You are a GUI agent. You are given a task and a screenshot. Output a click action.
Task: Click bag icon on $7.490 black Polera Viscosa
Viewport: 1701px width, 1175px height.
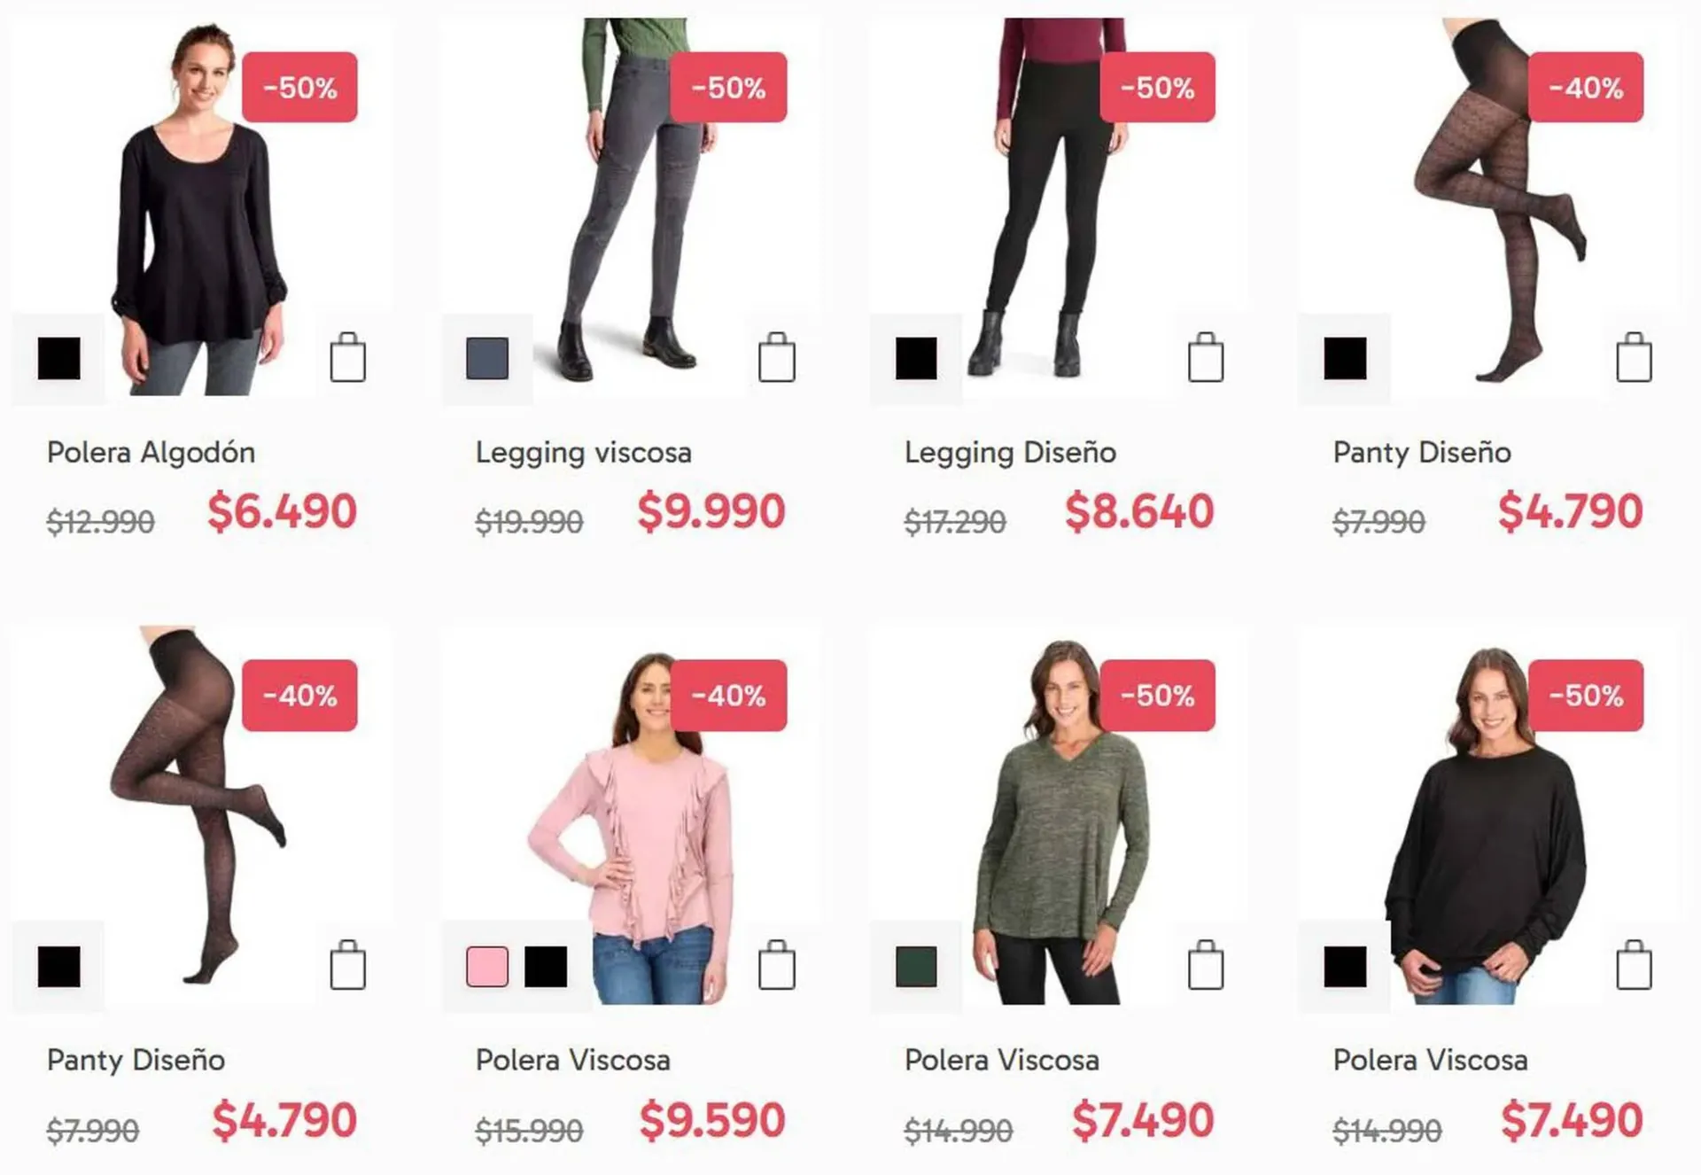pos(1634,965)
